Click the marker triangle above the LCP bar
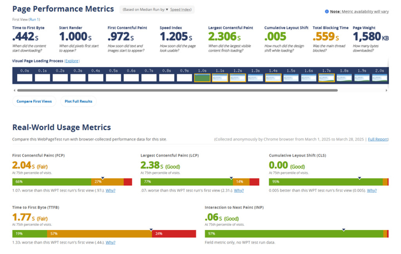This screenshot has height=254, width=401. tap(231, 178)
